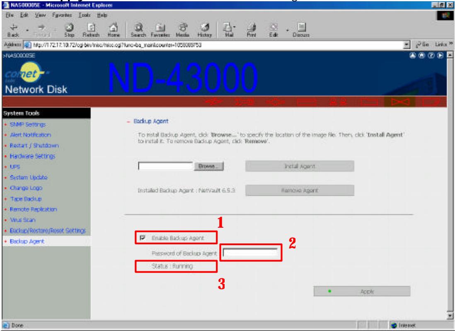Click the Apply button

pyautogui.click(x=362, y=292)
